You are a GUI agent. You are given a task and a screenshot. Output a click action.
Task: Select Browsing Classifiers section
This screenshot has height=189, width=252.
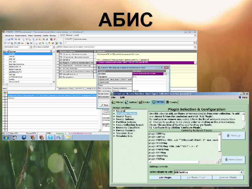point(128,128)
